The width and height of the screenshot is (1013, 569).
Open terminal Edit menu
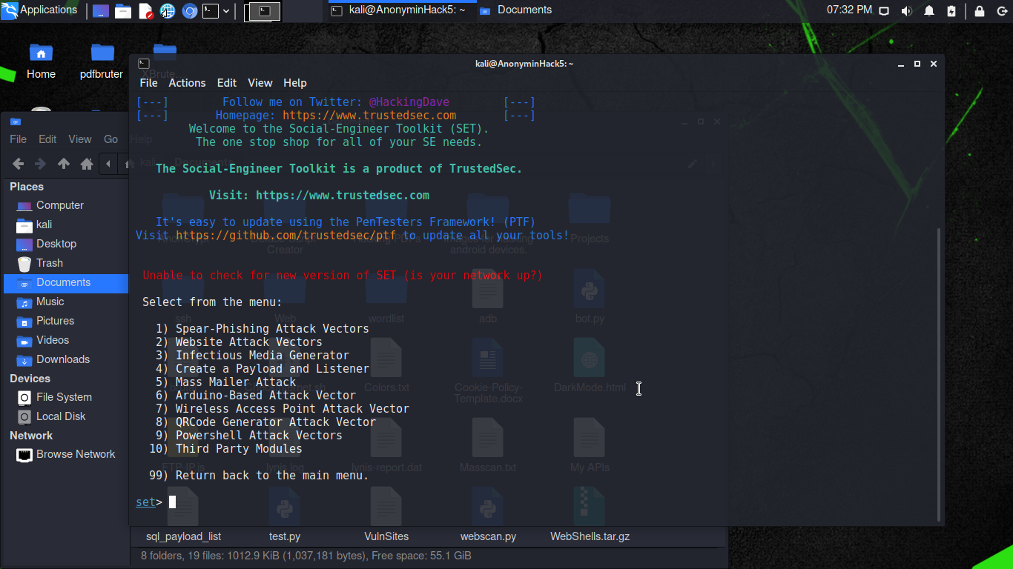(227, 83)
